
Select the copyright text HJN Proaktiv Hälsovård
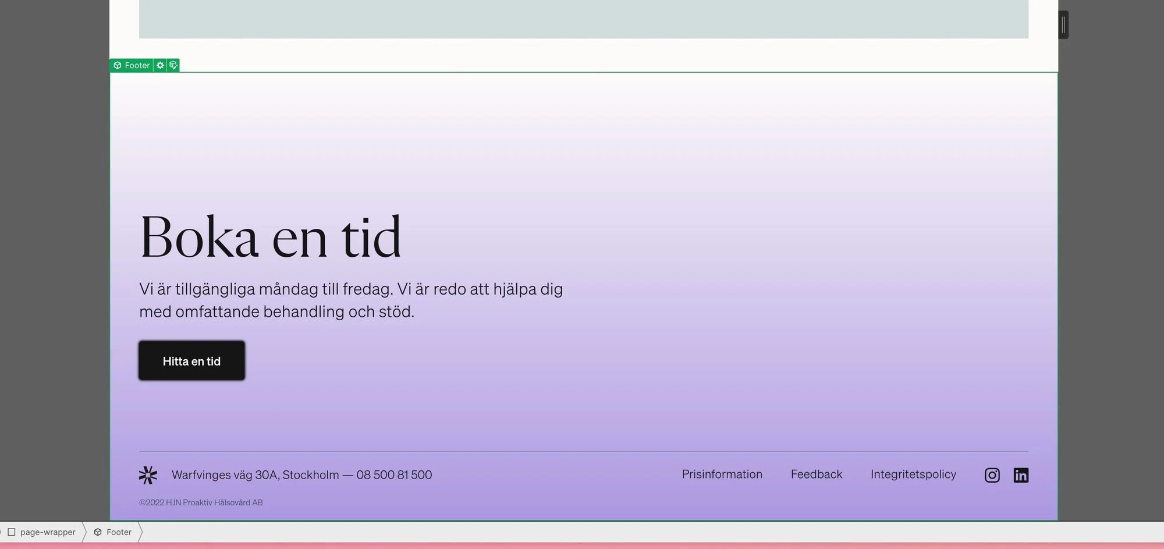pyautogui.click(x=201, y=502)
